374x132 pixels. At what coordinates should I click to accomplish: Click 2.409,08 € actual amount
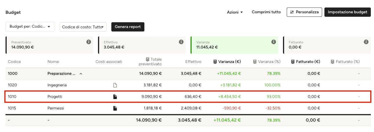point(192,108)
